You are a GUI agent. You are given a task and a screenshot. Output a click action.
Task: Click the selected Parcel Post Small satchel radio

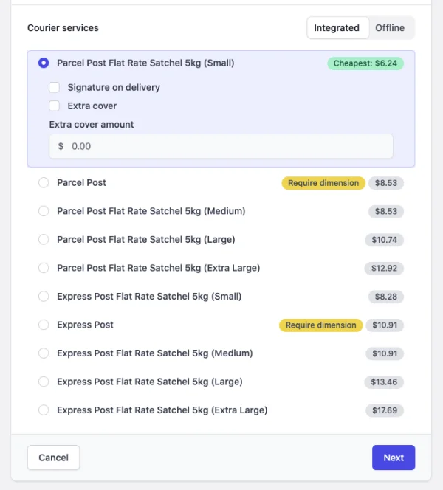[x=44, y=63]
